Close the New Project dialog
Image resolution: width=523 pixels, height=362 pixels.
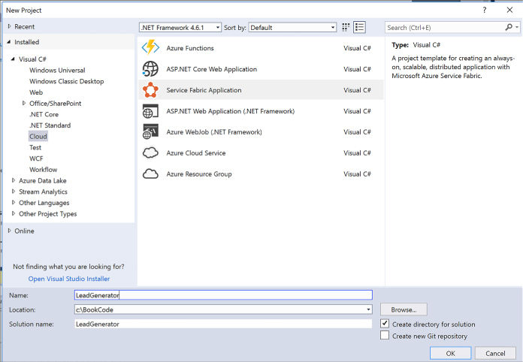pos(509,10)
